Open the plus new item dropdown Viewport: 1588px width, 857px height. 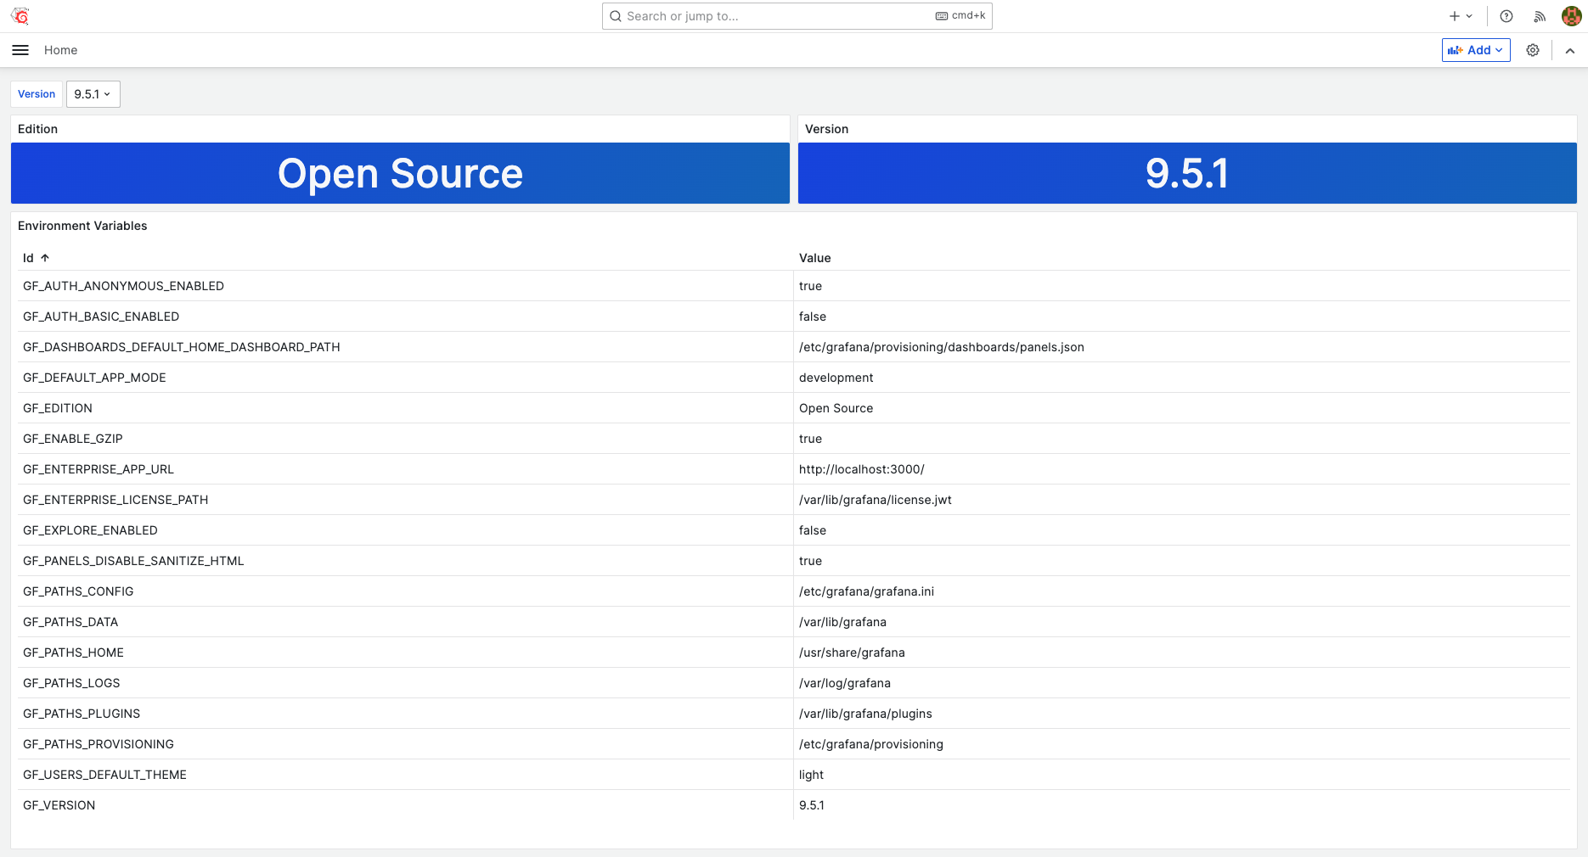click(x=1461, y=16)
